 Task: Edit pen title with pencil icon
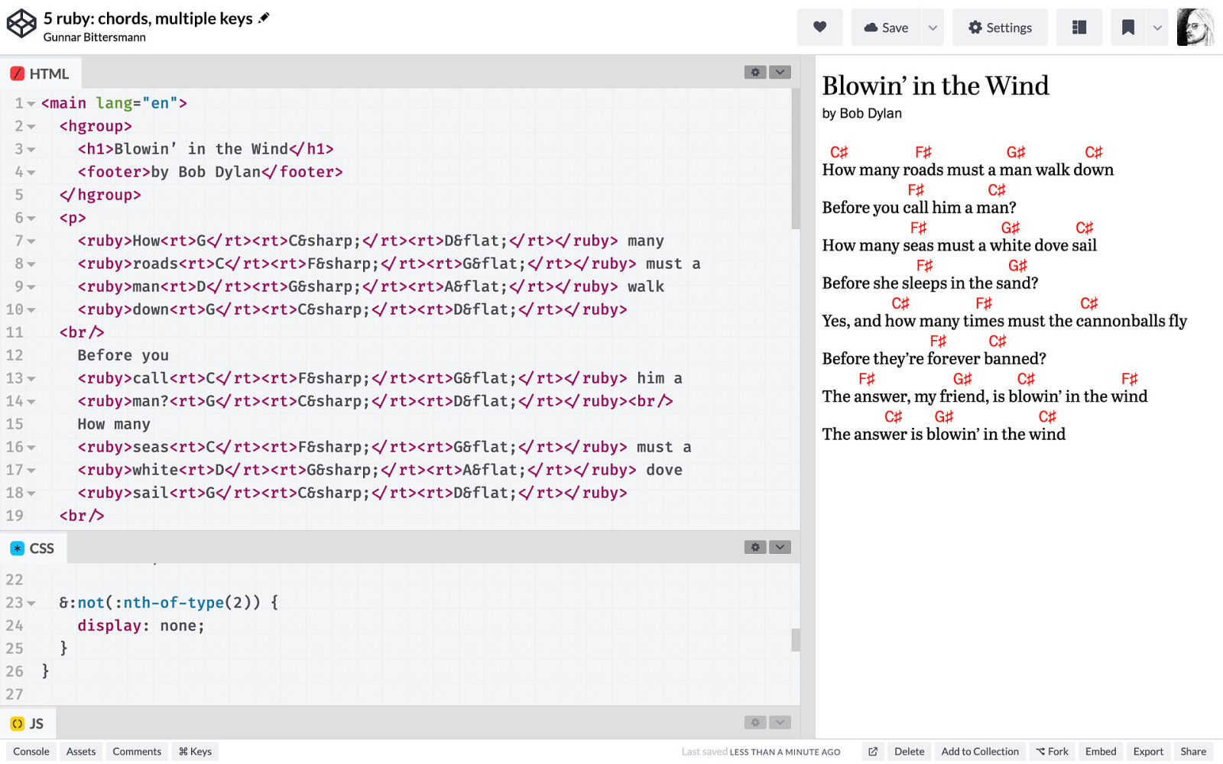[264, 18]
